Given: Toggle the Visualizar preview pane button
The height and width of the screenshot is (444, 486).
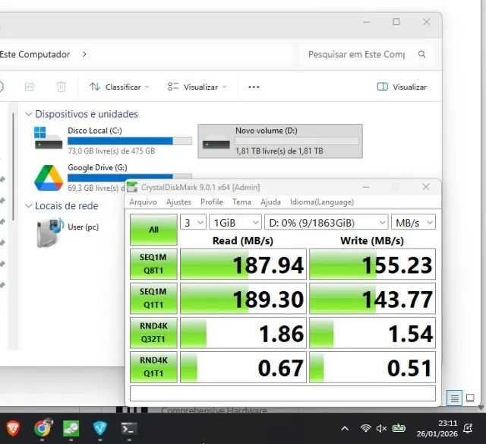Looking at the screenshot, I should click(402, 87).
